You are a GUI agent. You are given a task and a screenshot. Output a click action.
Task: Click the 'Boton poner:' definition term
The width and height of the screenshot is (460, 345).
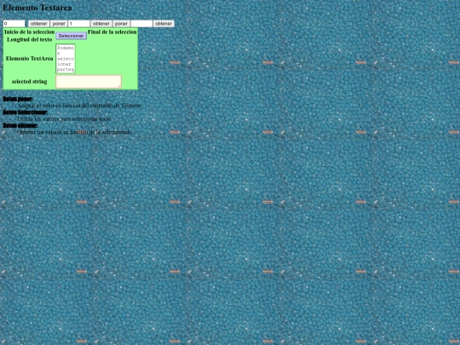tap(18, 99)
